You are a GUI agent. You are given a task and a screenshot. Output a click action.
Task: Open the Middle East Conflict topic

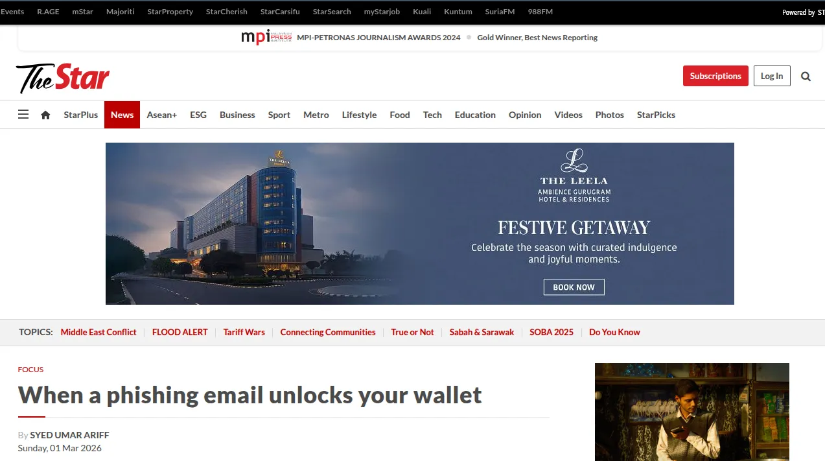tap(99, 332)
